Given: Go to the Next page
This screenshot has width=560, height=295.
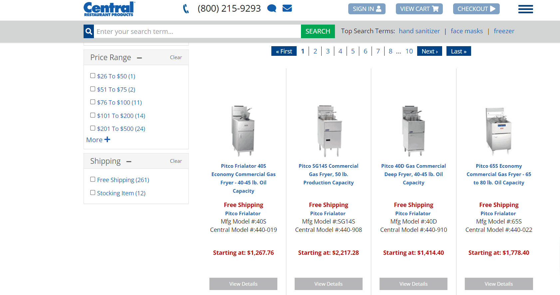Looking at the screenshot, I should tap(429, 51).
